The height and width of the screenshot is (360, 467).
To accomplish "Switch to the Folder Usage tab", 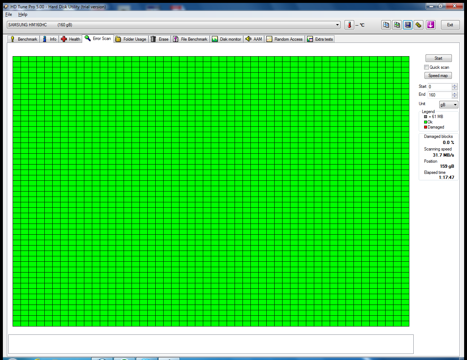I will 131,39.
